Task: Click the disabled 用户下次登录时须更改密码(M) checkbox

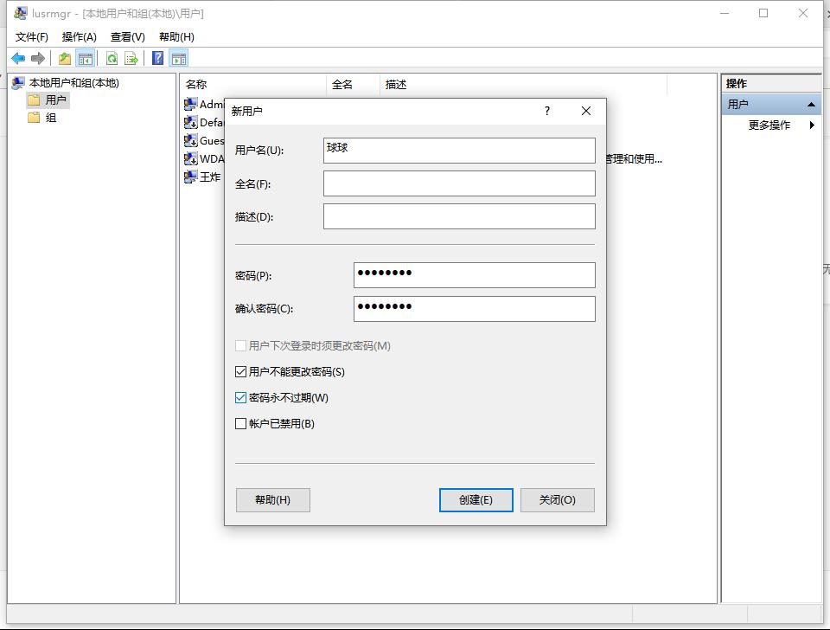Action: click(x=241, y=345)
